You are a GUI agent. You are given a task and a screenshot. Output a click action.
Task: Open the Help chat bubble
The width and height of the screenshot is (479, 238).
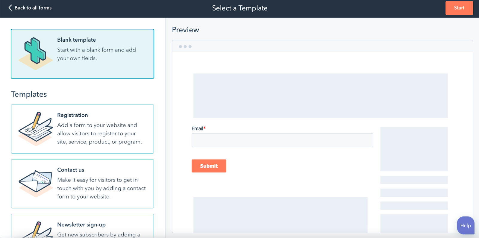click(x=465, y=225)
